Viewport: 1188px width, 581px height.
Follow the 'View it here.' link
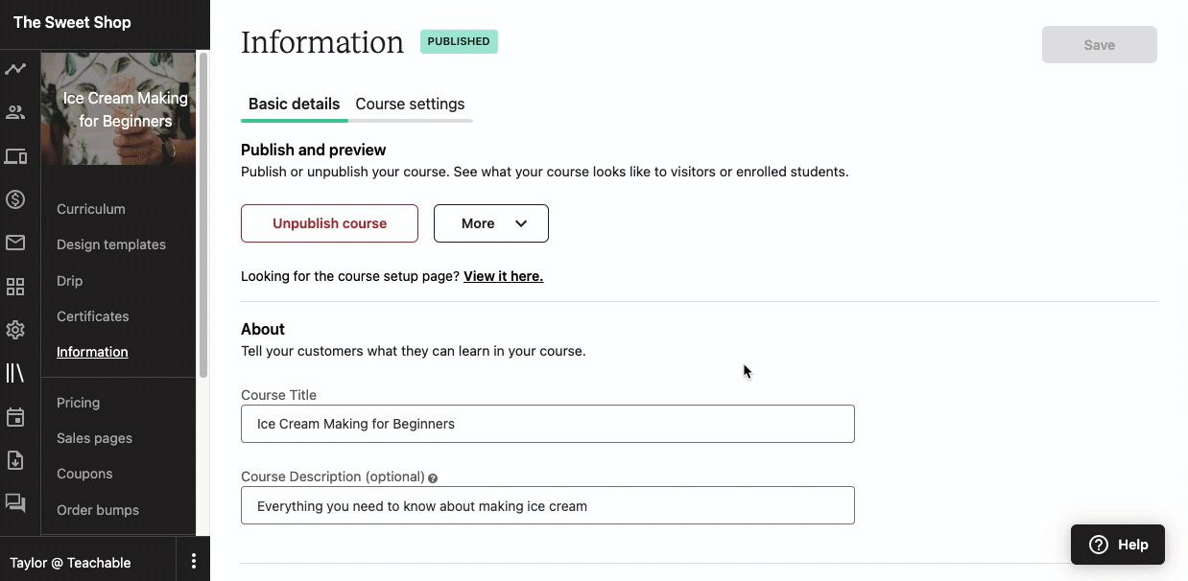(503, 276)
